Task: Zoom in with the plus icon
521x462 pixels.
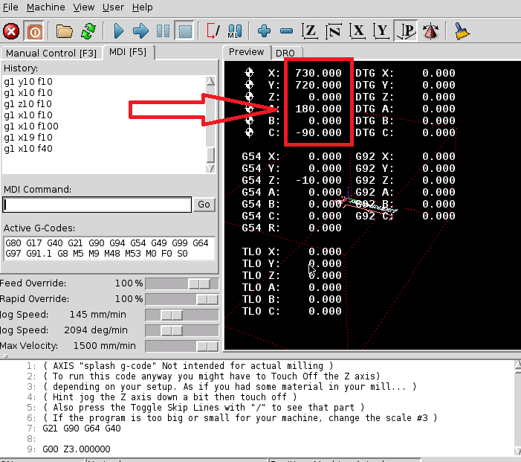Action: (x=264, y=31)
